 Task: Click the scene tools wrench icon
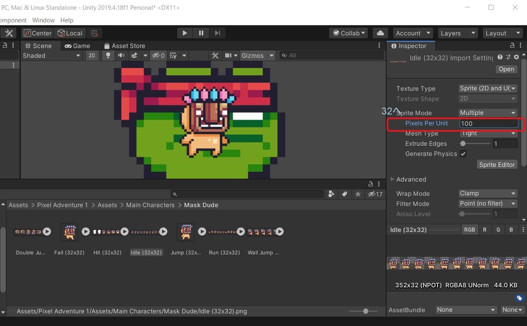215,55
